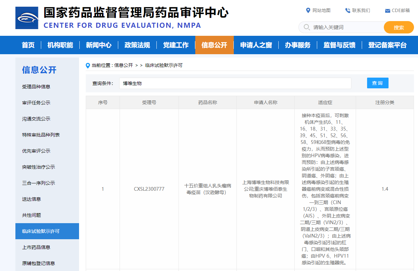The image size is (418, 271).
Task: Open 上市药品信息 sidebar item
Action: (x=36, y=247)
